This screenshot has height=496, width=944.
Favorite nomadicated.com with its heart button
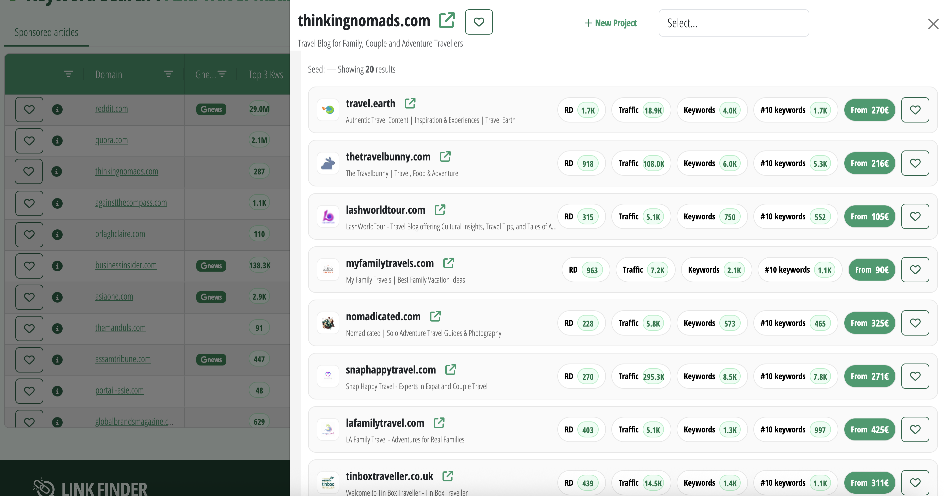[x=915, y=323]
